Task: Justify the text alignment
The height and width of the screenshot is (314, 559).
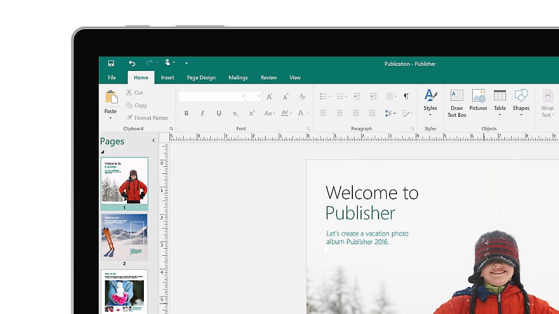Action: [372, 113]
